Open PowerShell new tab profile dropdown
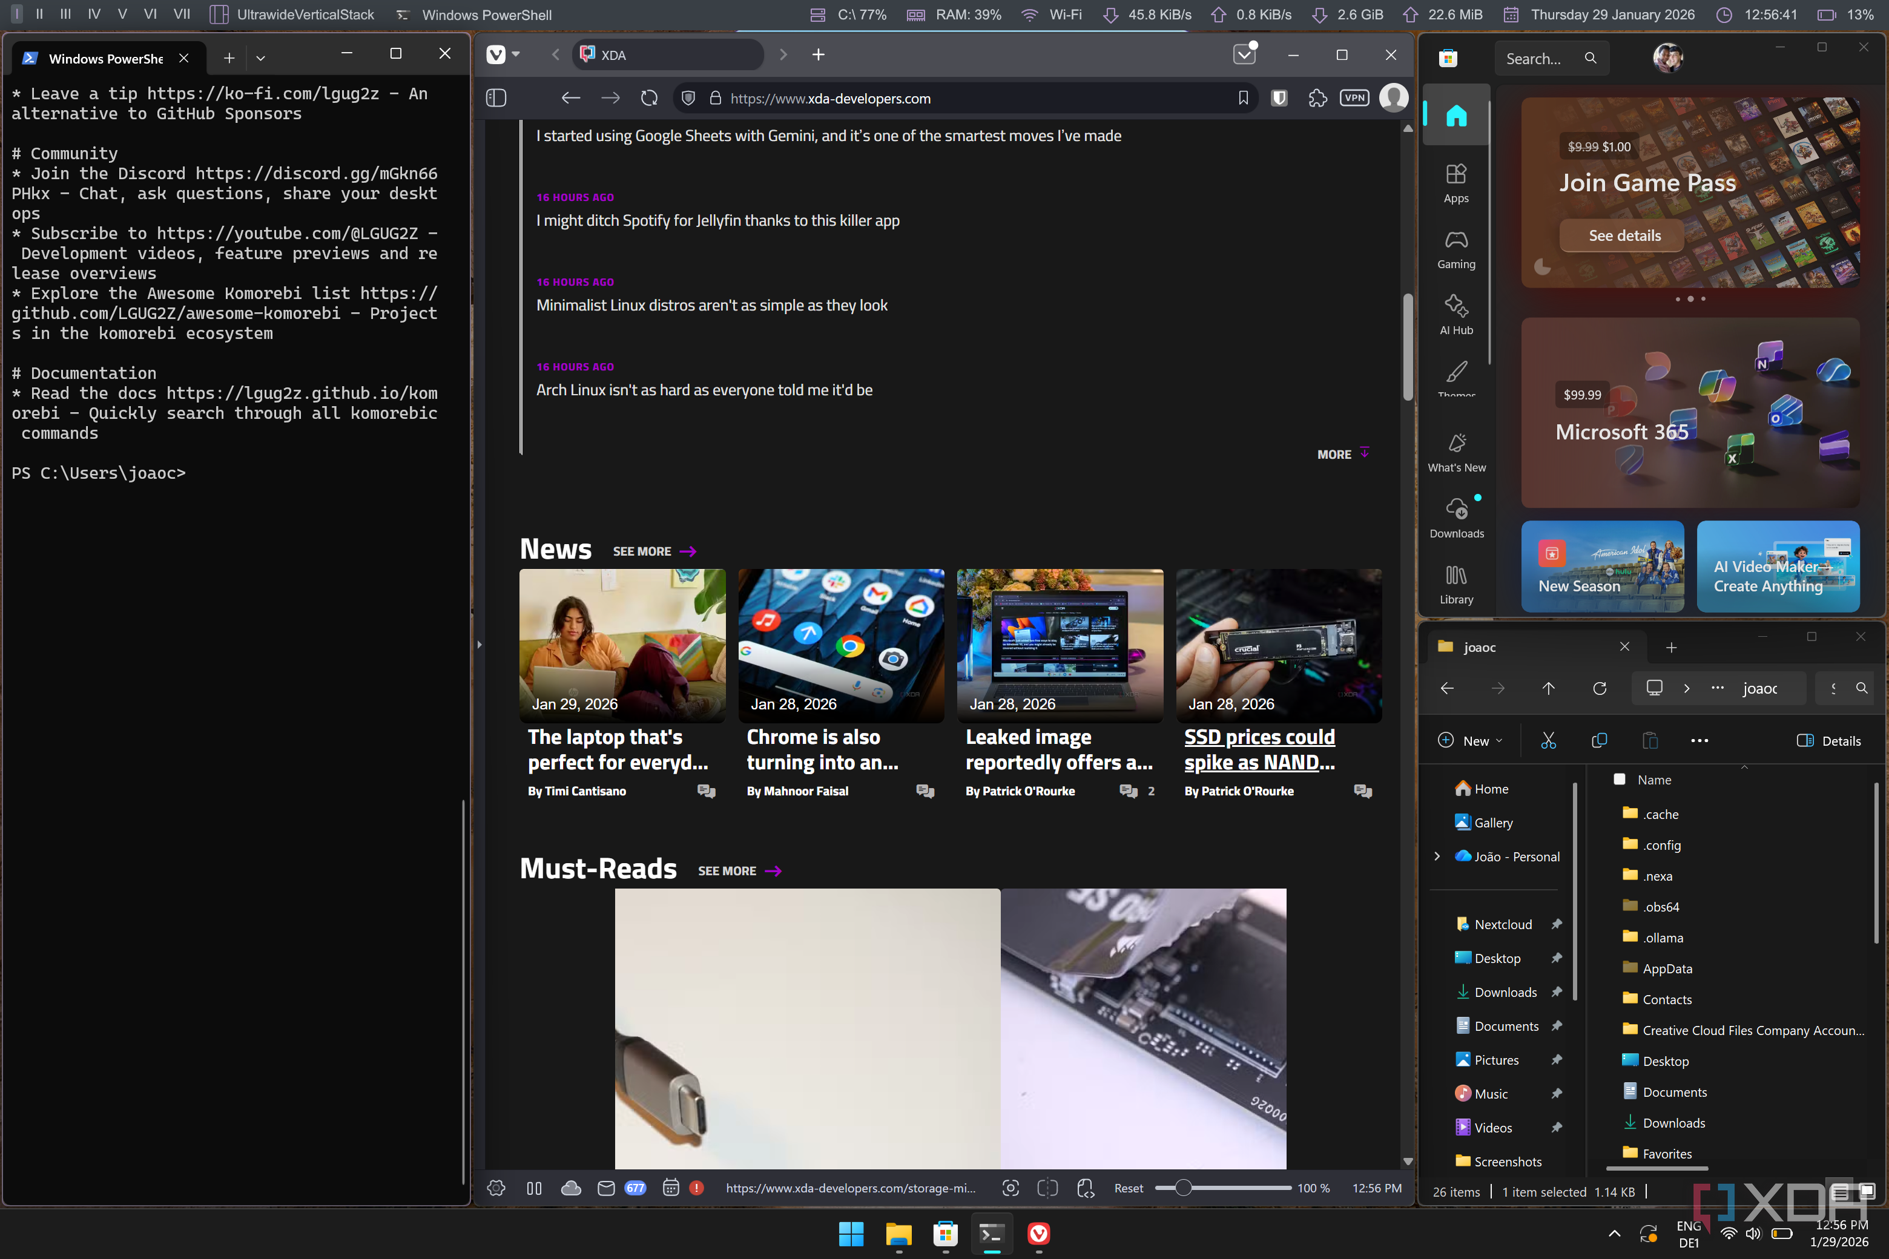The width and height of the screenshot is (1889, 1259). (x=260, y=58)
